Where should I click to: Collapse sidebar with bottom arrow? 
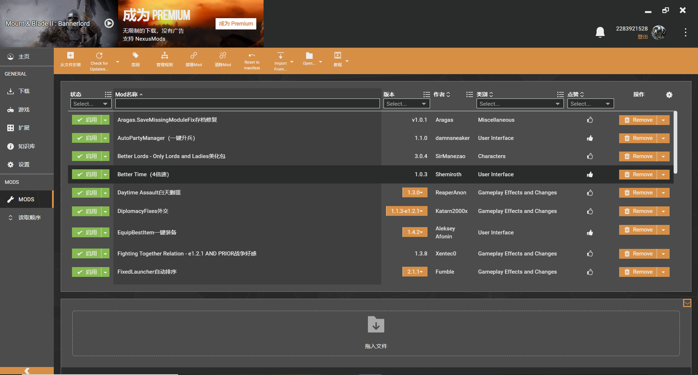(x=27, y=371)
